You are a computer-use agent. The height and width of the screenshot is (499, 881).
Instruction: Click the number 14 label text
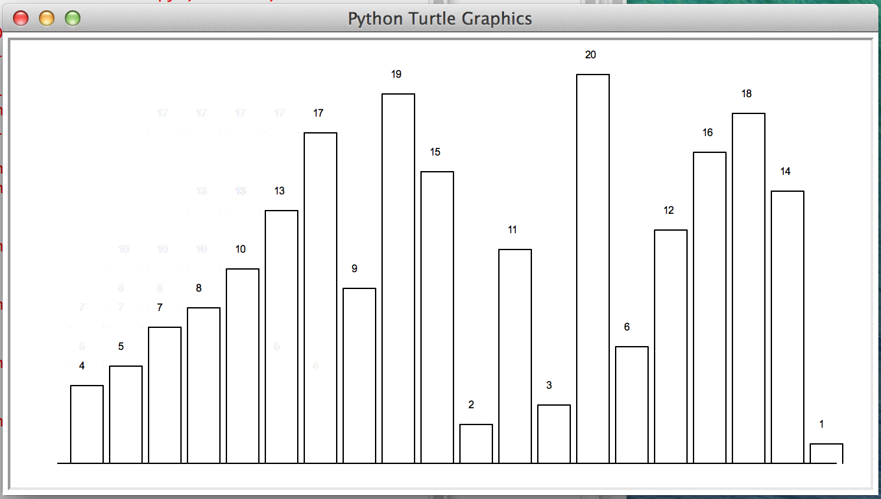[785, 172]
